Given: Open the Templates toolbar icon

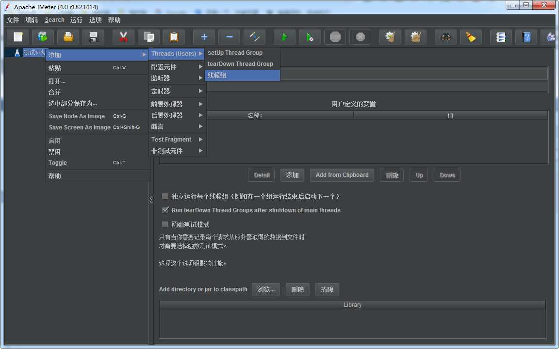Looking at the screenshot, I should click(x=43, y=37).
